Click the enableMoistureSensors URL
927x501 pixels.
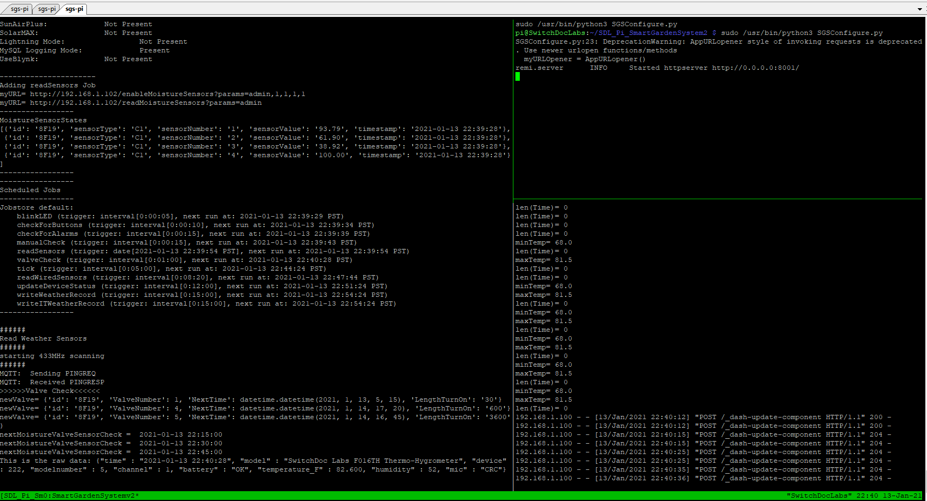click(168, 94)
